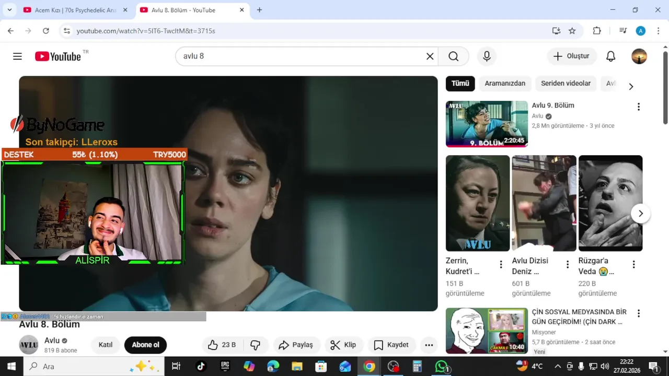Screen dimensions: 669x376
Task: Start voice search with the microphone
Action: pos(487,56)
